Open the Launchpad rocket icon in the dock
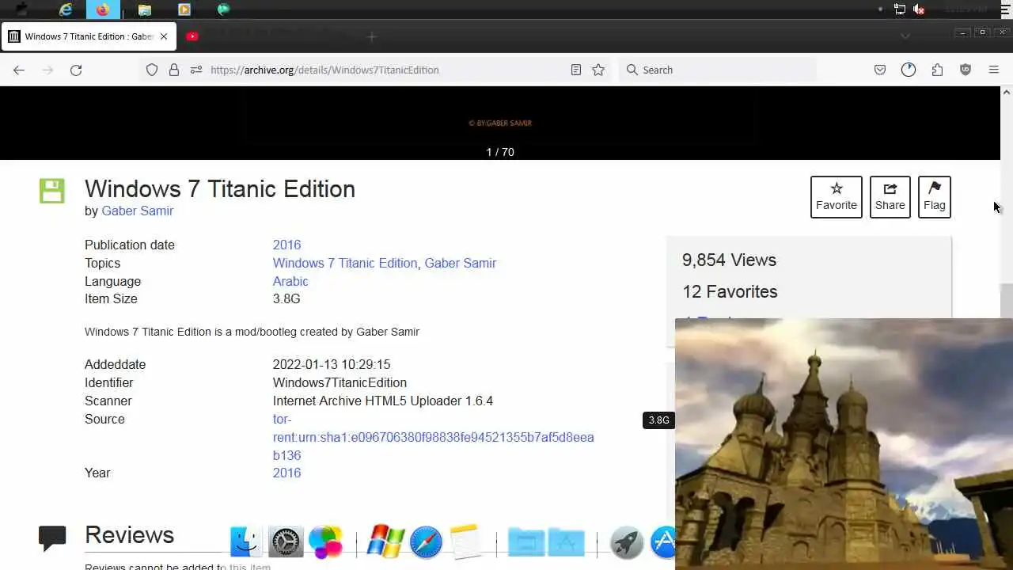This screenshot has height=570, width=1013. pyautogui.click(x=627, y=542)
